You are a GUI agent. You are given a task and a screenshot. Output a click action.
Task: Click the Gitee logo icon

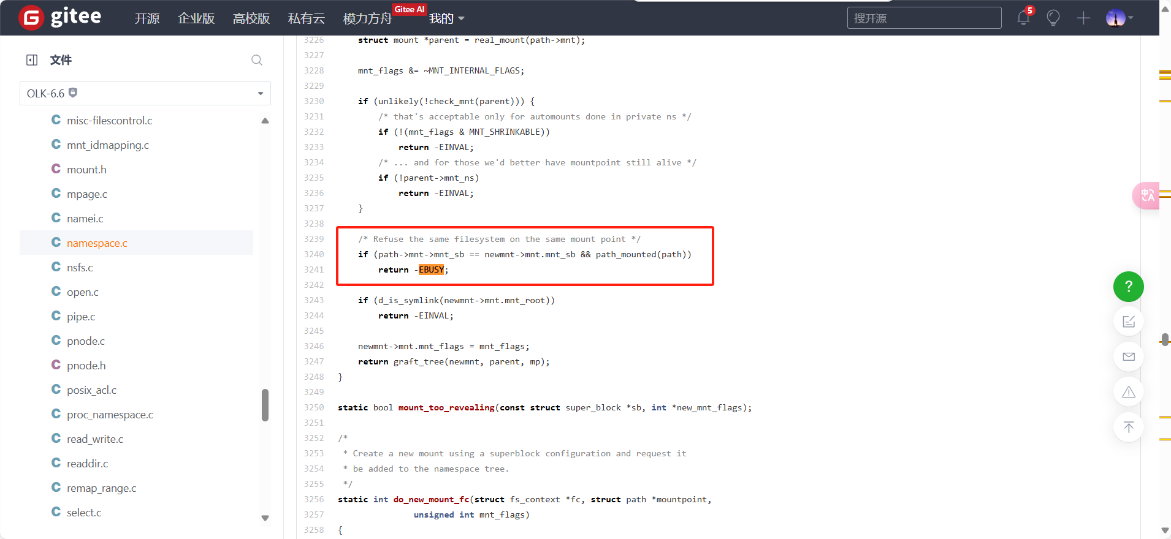click(x=31, y=18)
